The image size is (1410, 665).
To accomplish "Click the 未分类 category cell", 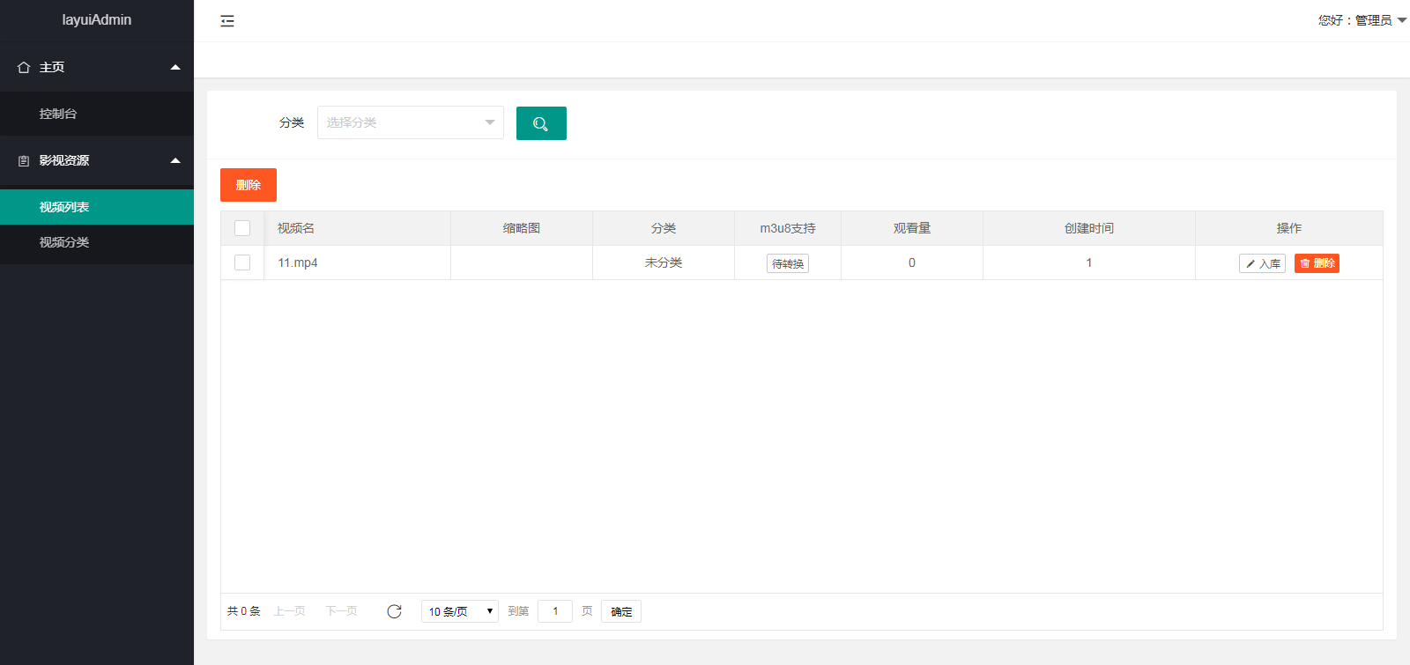I will pos(664,262).
